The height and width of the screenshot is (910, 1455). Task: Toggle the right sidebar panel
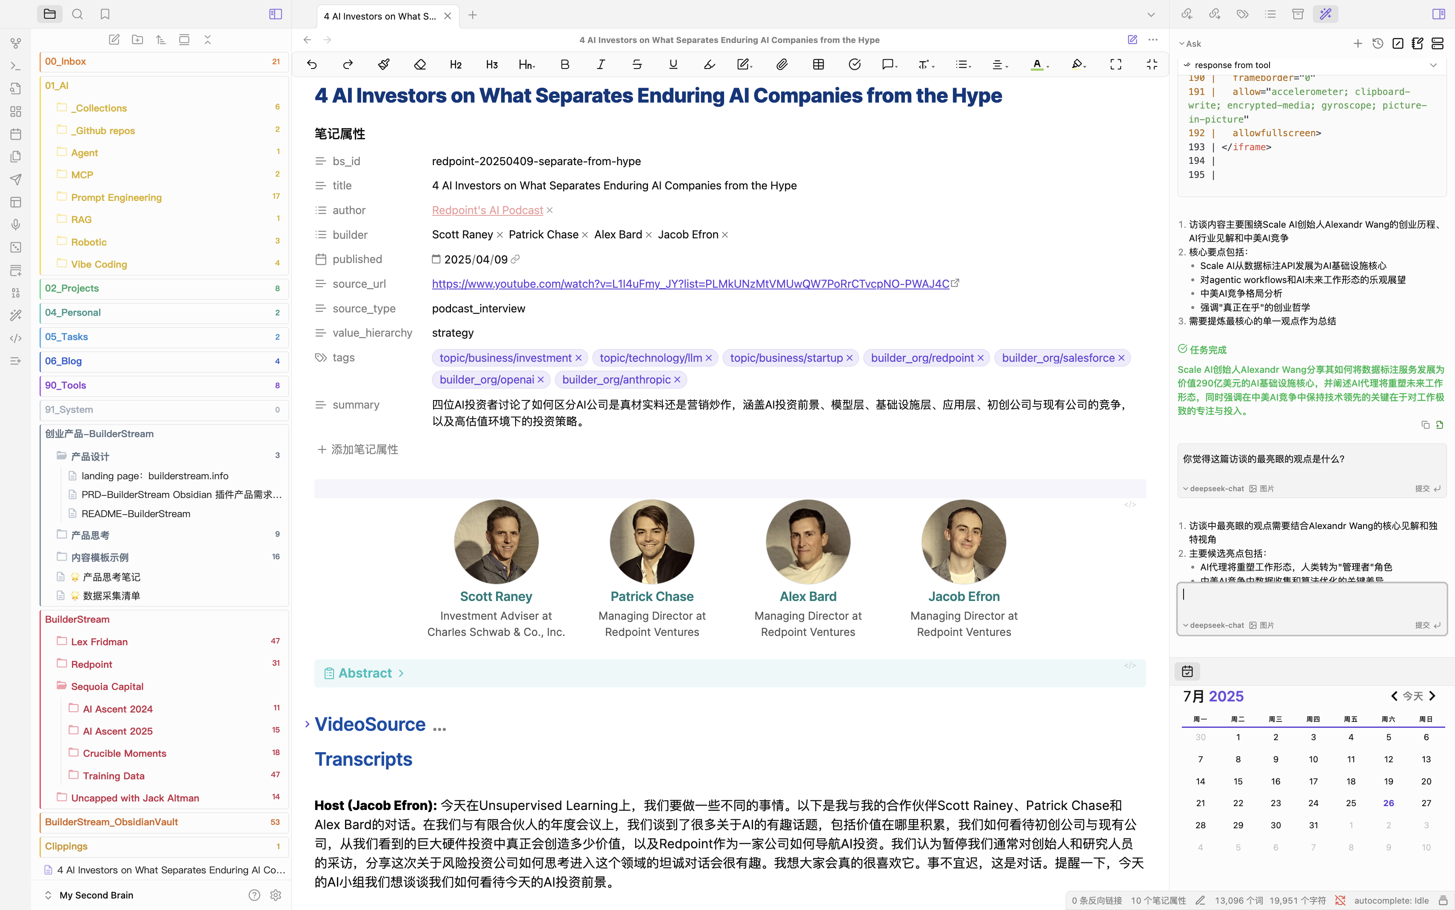[1438, 14]
